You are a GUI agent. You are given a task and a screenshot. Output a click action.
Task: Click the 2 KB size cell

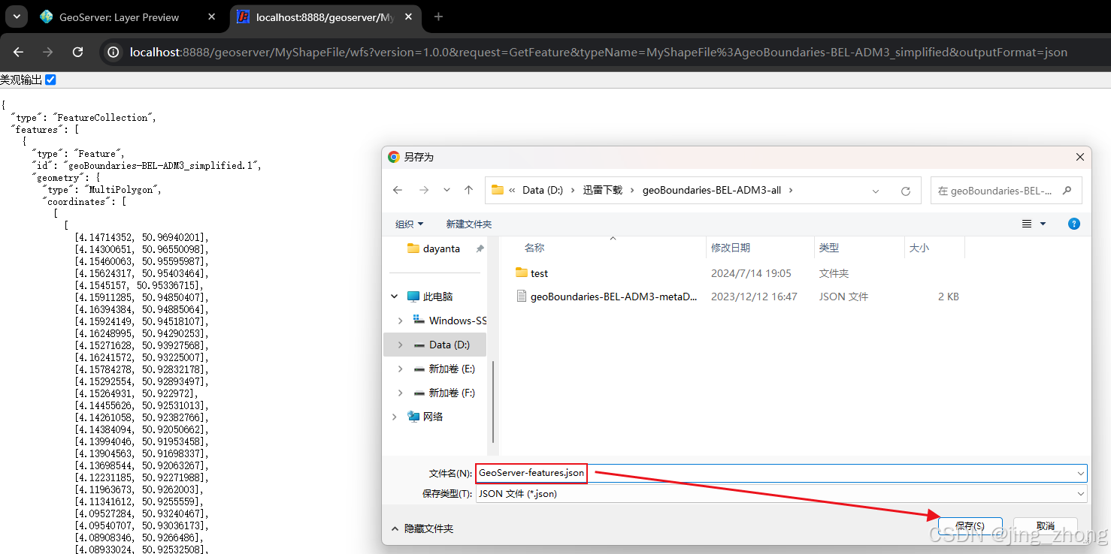(x=949, y=297)
